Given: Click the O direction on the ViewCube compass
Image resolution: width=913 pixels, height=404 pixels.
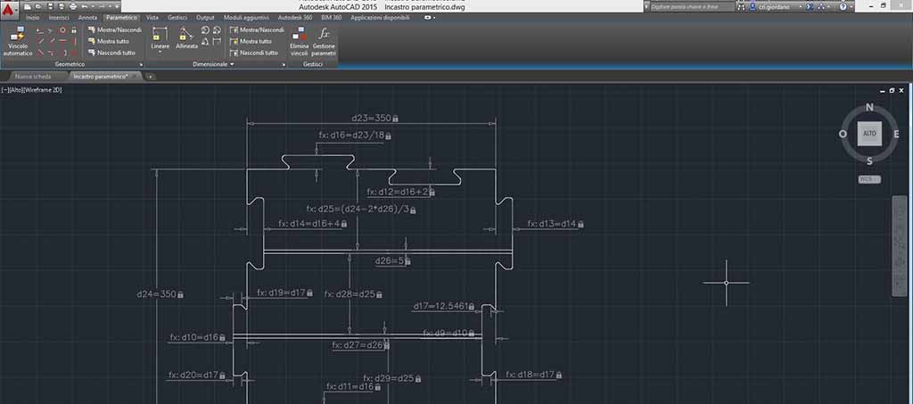Looking at the screenshot, I should (843, 134).
